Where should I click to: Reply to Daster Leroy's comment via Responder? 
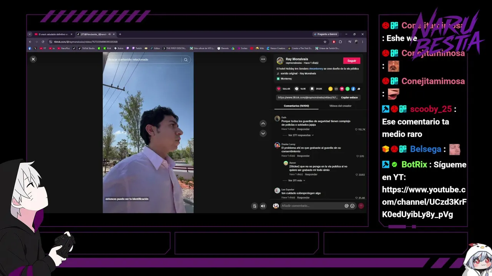303,156
